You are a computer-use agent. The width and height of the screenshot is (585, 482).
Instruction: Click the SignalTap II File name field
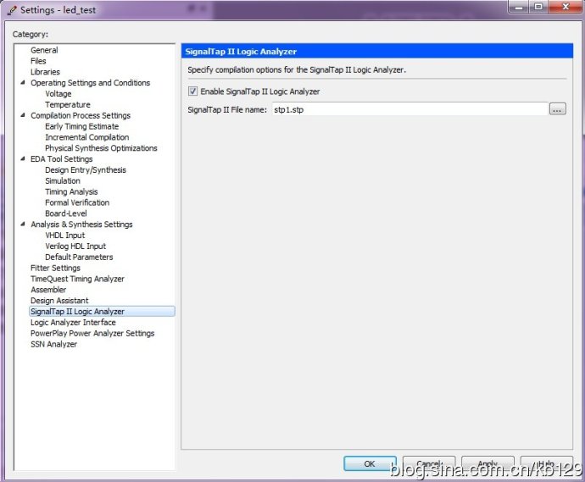tap(409, 109)
